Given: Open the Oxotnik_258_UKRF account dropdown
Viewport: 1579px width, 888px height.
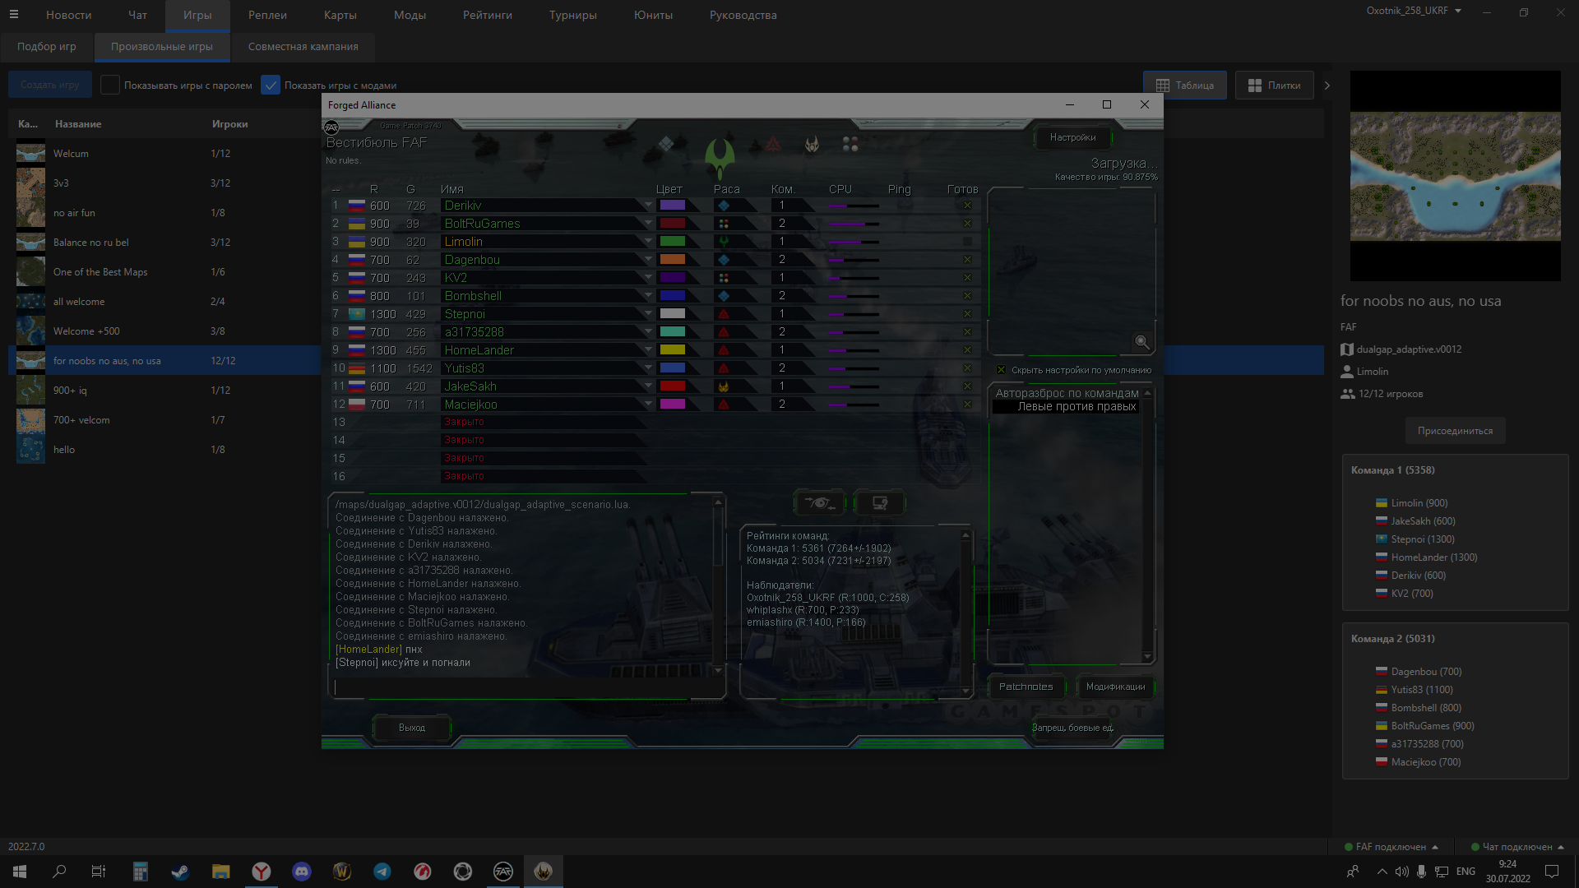Looking at the screenshot, I should coord(1414,11).
